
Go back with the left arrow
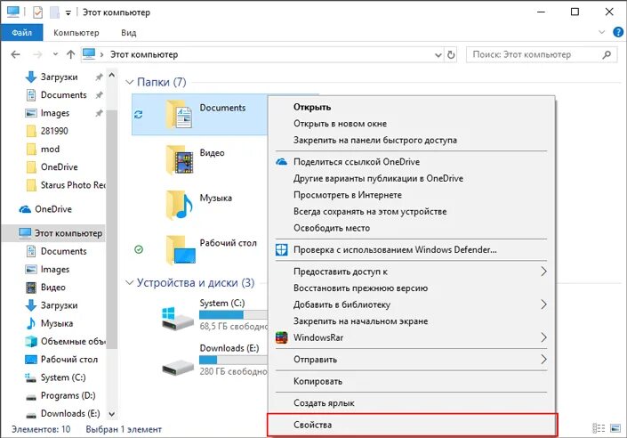click(16, 54)
